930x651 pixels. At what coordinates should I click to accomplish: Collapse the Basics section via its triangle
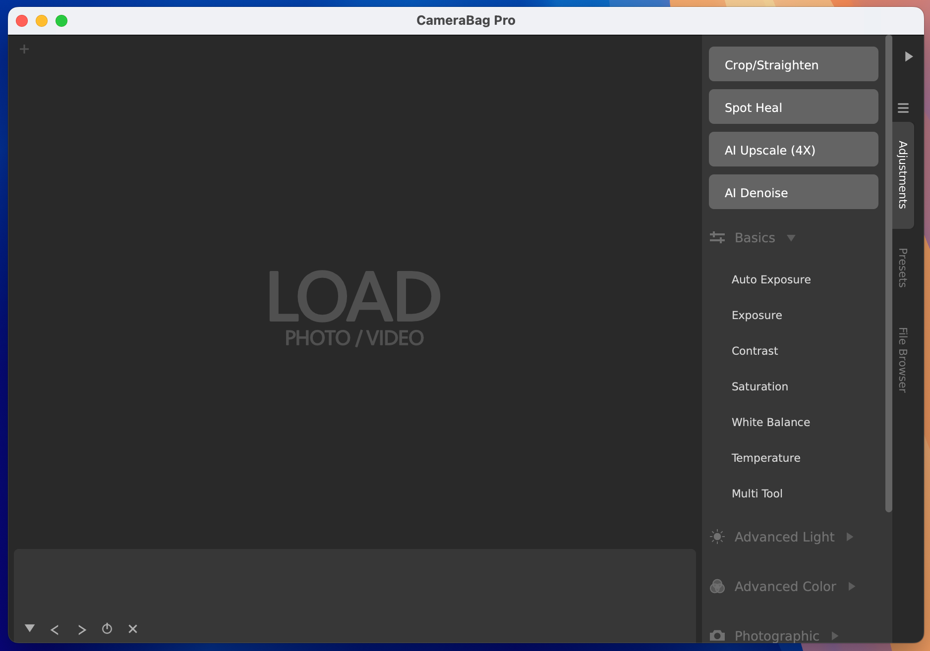click(x=792, y=238)
